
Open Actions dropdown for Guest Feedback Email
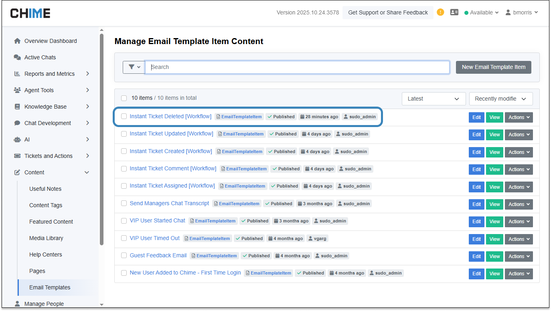(519, 256)
